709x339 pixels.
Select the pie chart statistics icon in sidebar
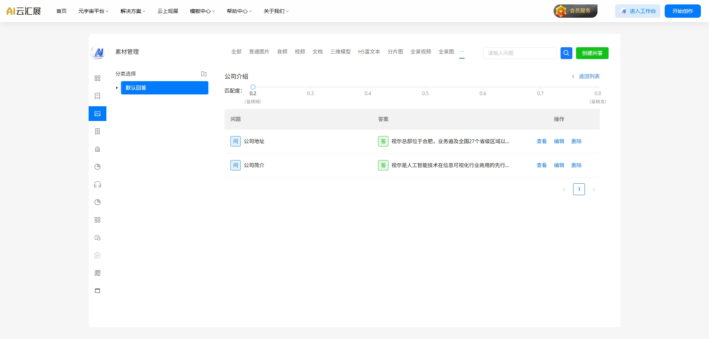click(97, 167)
